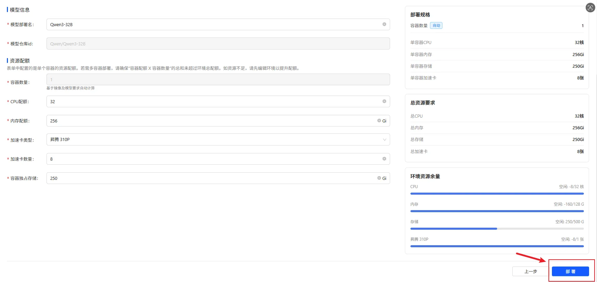Image resolution: width=597 pixels, height=282 pixels.
Task: Click the CPU resource progress bar
Action: point(497,194)
